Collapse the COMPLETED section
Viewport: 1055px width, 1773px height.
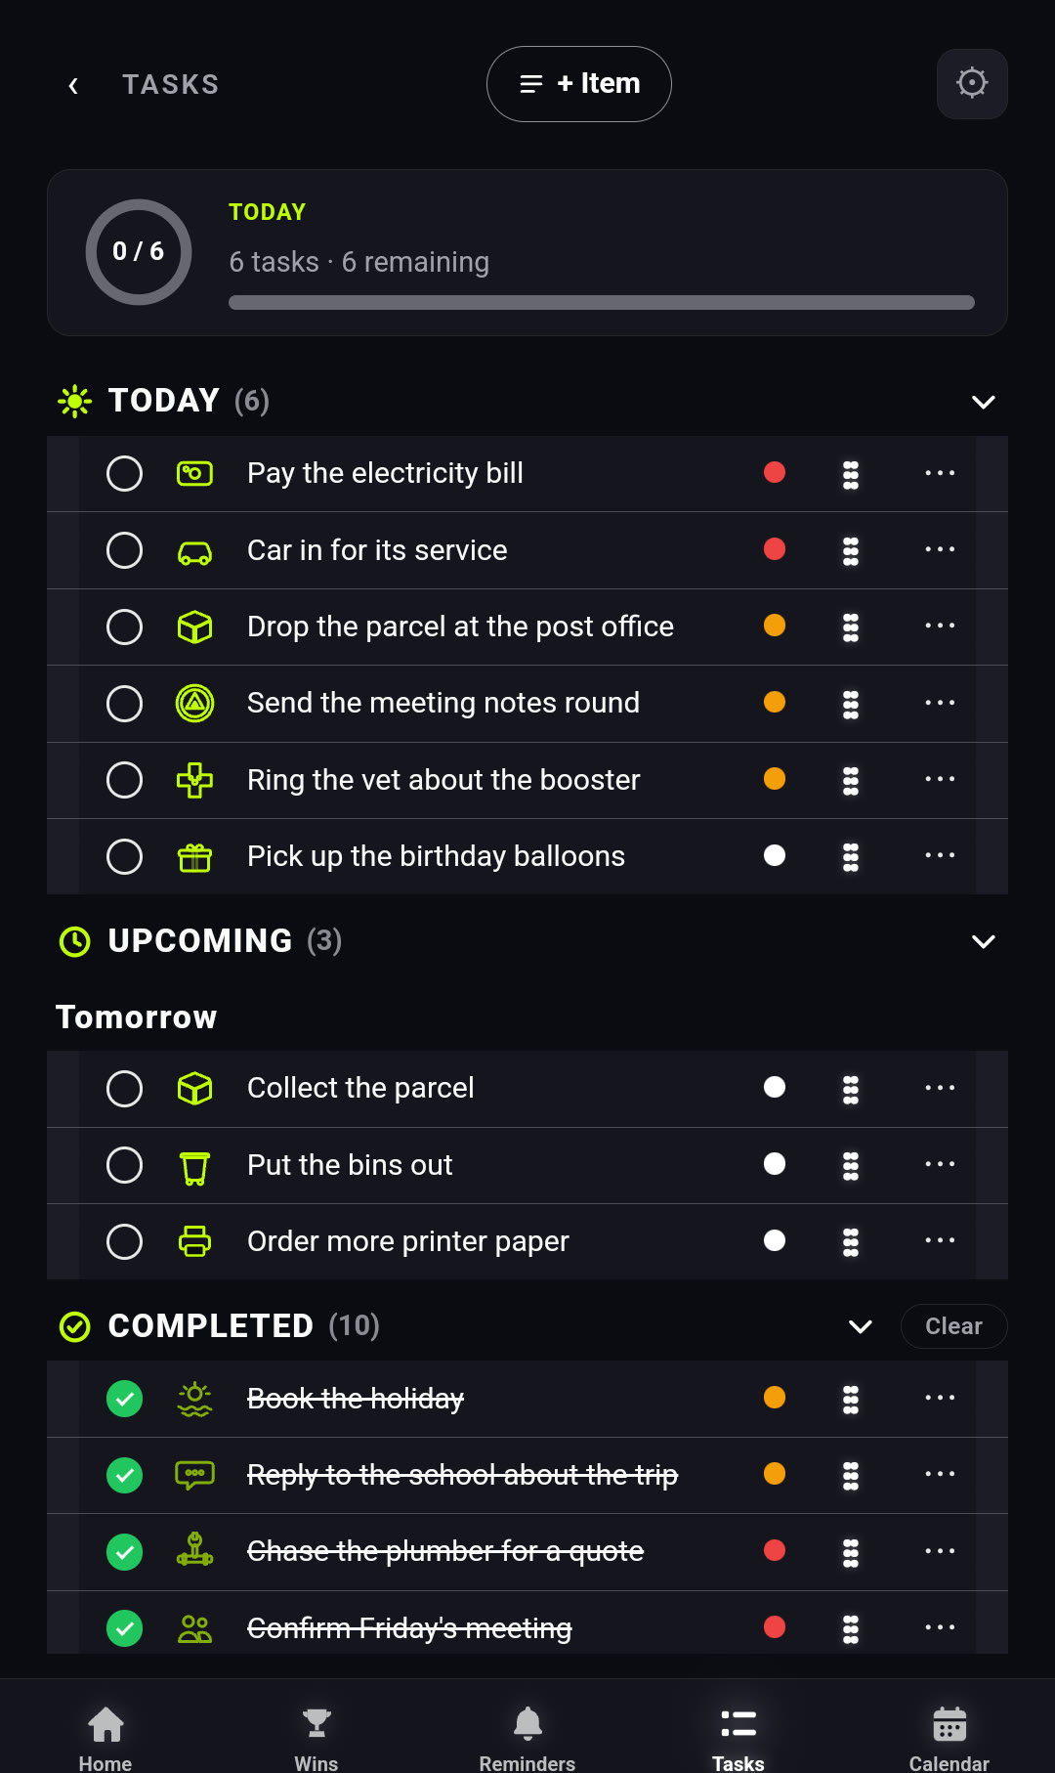(861, 1326)
